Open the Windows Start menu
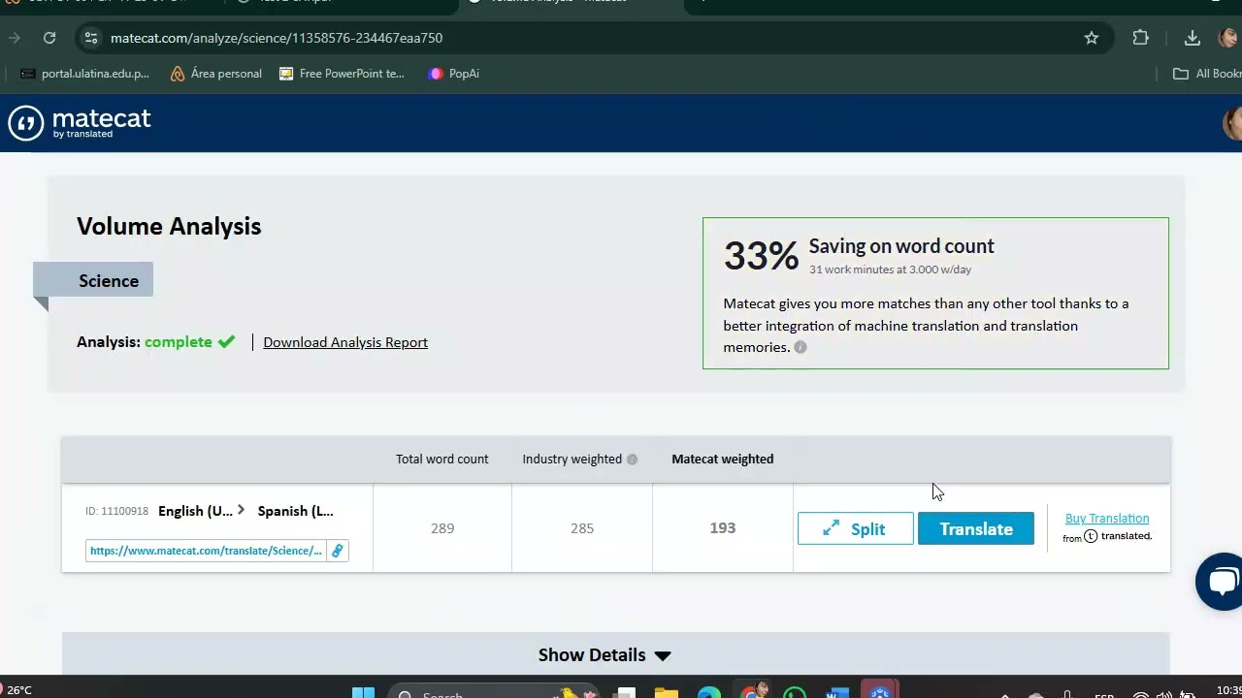This screenshot has width=1242, height=698. coord(363,692)
